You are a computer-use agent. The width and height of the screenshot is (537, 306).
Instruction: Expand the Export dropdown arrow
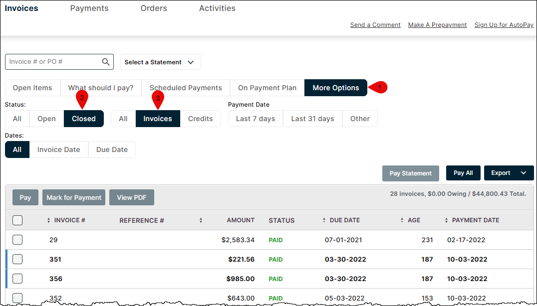coord(524,173)
